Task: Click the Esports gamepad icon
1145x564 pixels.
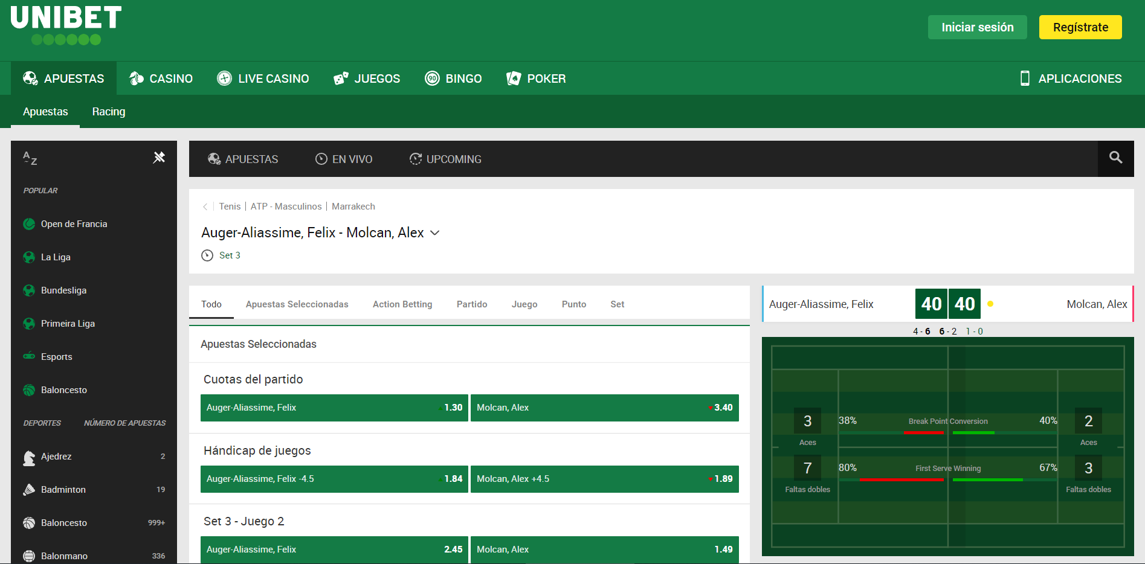Action: 29,356
